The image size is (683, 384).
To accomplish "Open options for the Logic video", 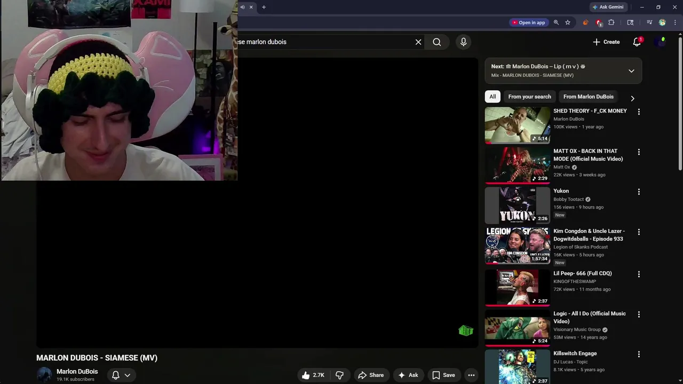I will coord(639,315).
